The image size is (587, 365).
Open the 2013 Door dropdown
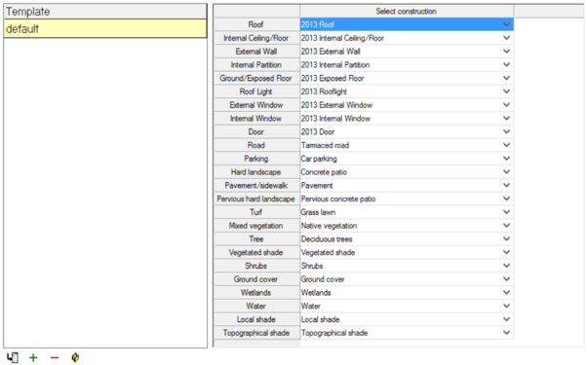(506, 131)
